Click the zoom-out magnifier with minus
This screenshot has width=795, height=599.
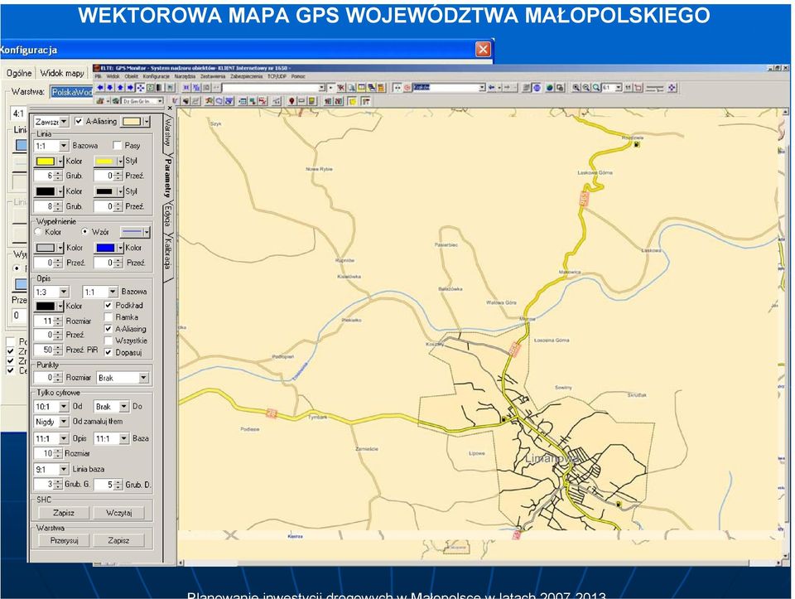[x=586, y=87]
